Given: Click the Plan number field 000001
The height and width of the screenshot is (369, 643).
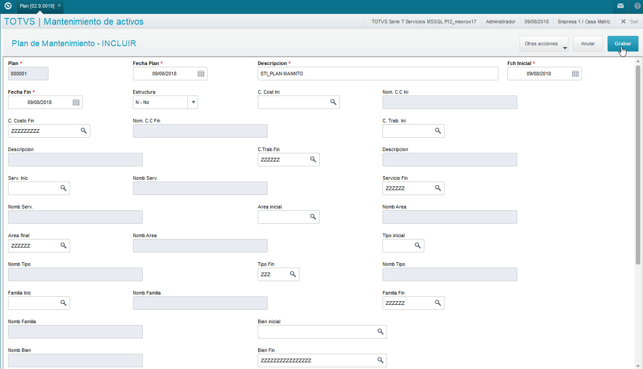Looking at the screenshot, I should 28,74.
